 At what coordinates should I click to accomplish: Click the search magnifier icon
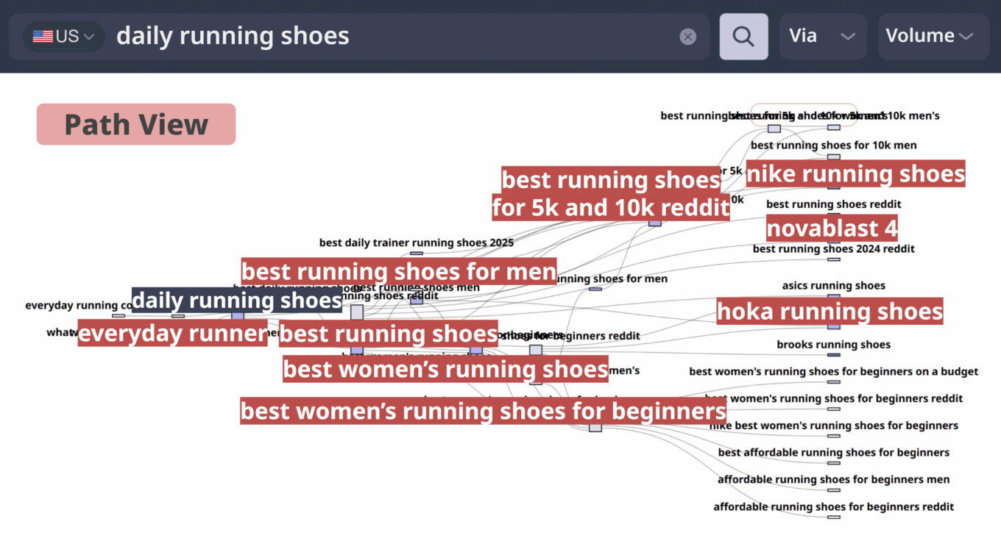click(743, 36)
